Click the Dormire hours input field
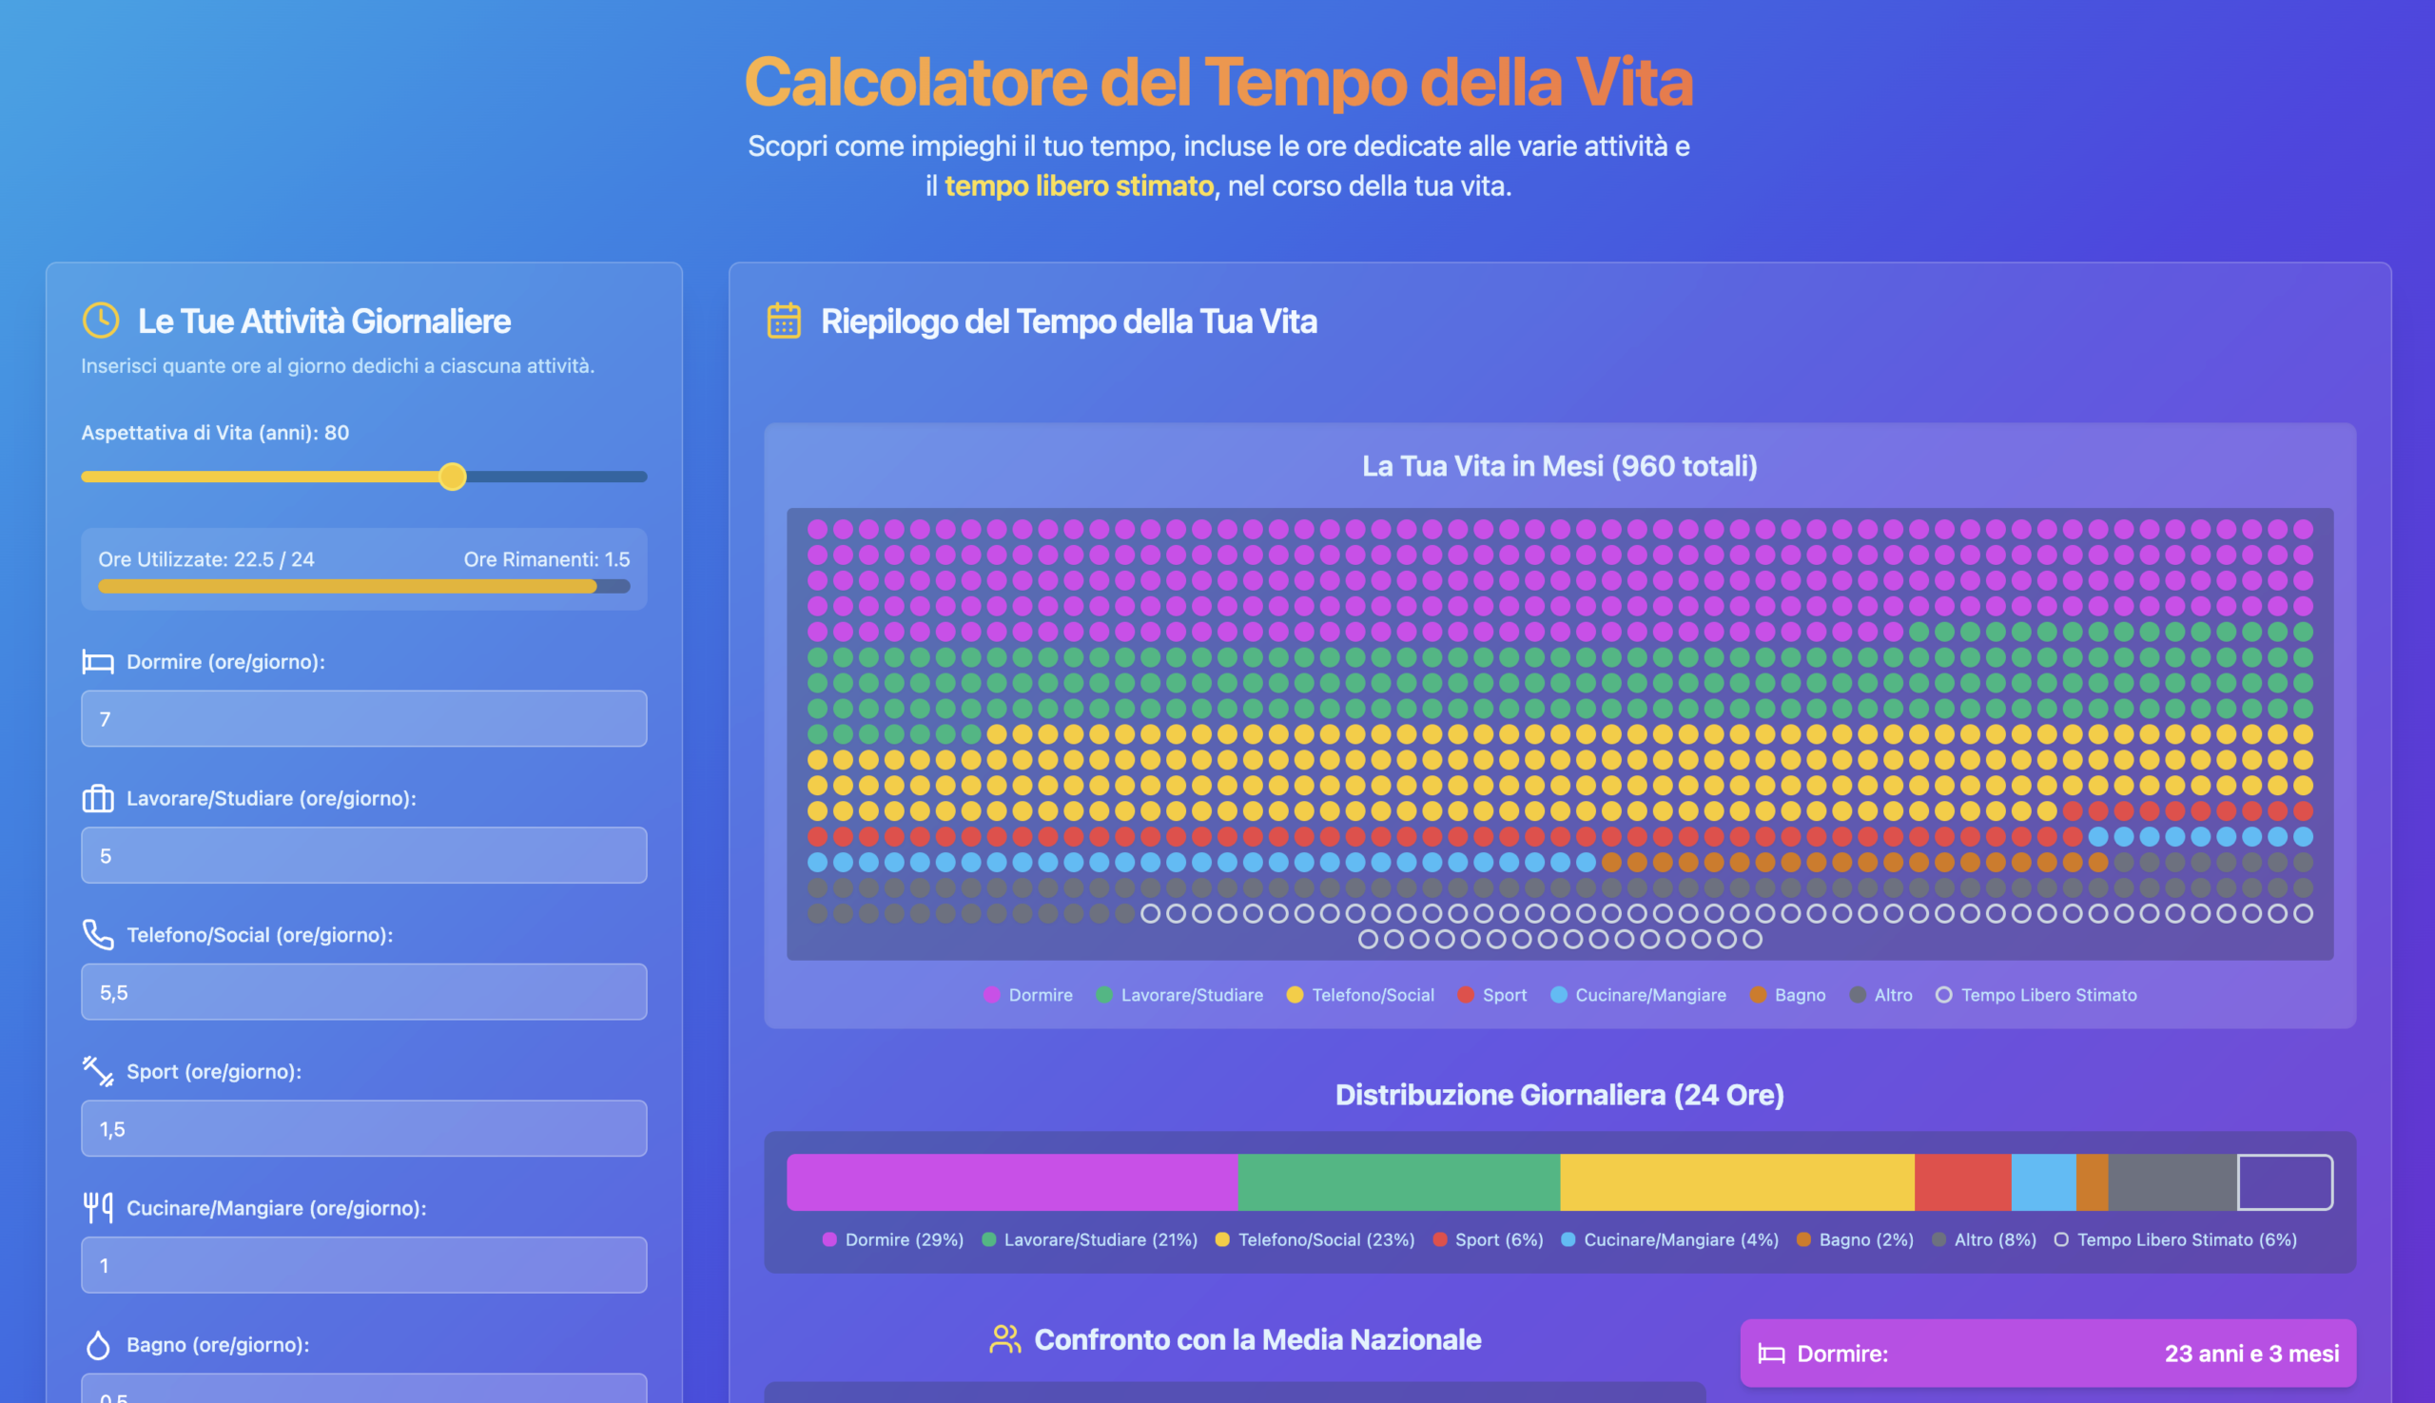2435x1403 pixels. [x=364, y=719]
